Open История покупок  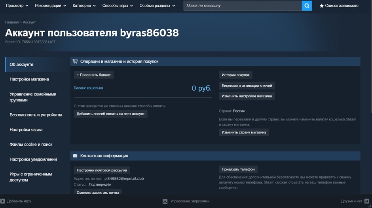235,75
